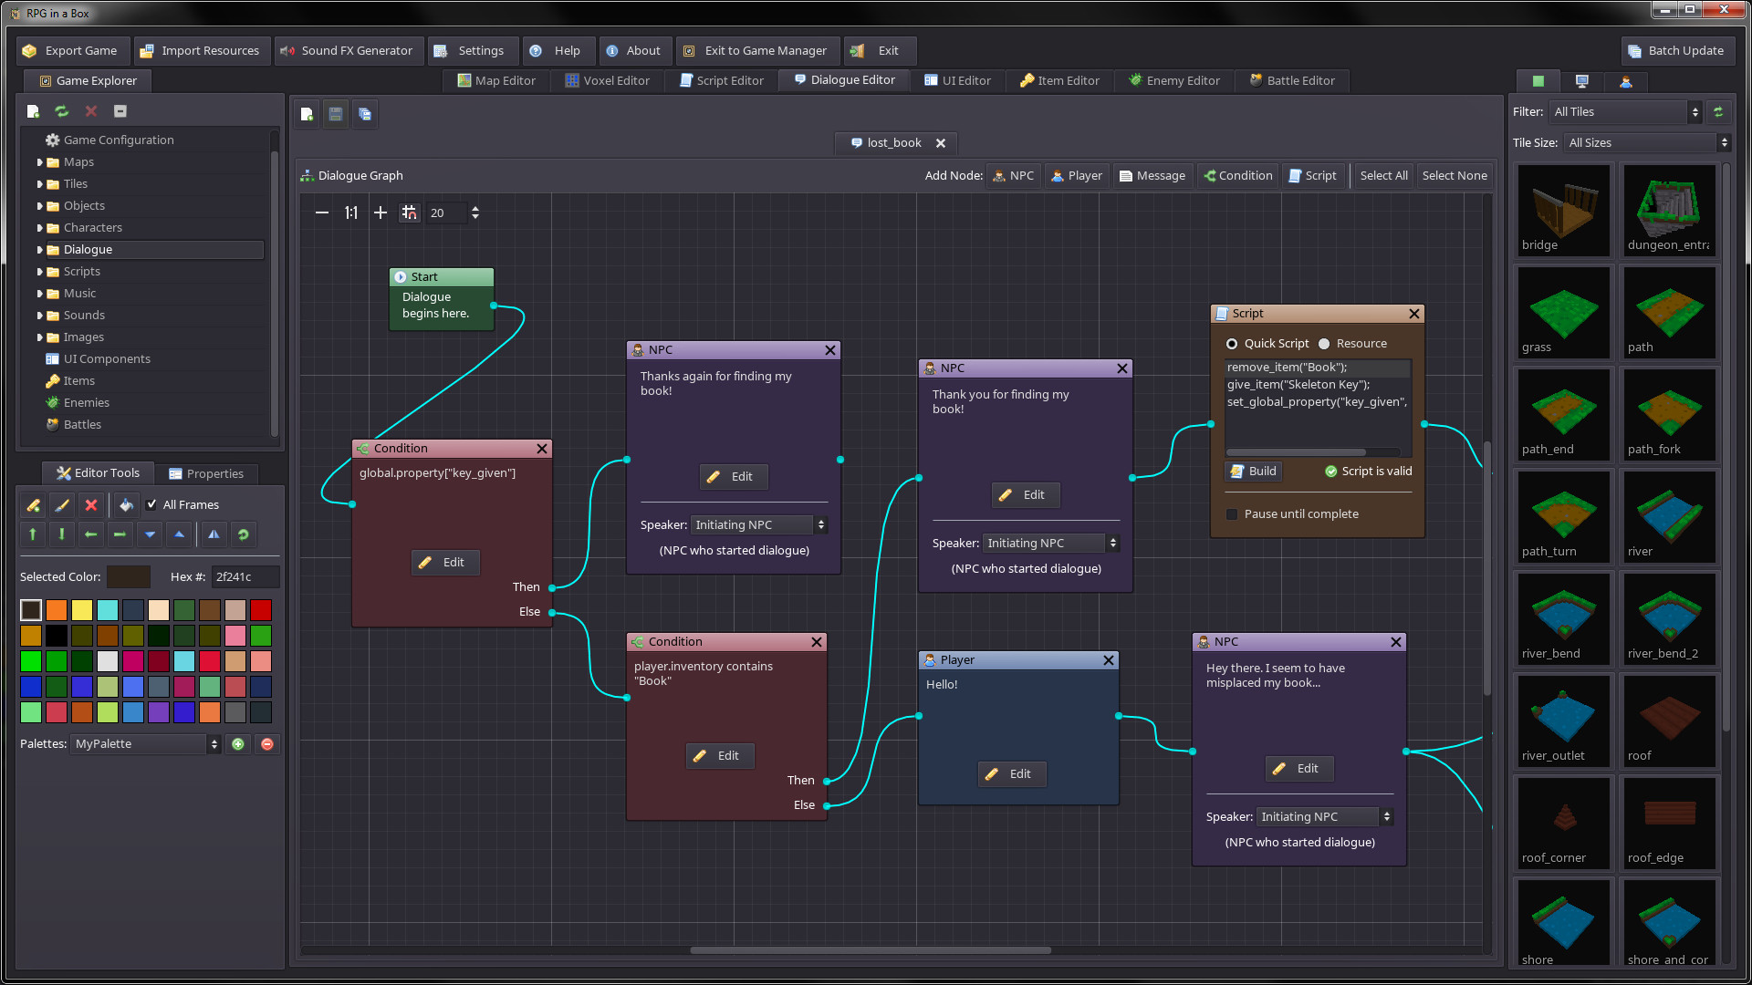Select the Resource radio button
1752x985 pixels.
1324,344
